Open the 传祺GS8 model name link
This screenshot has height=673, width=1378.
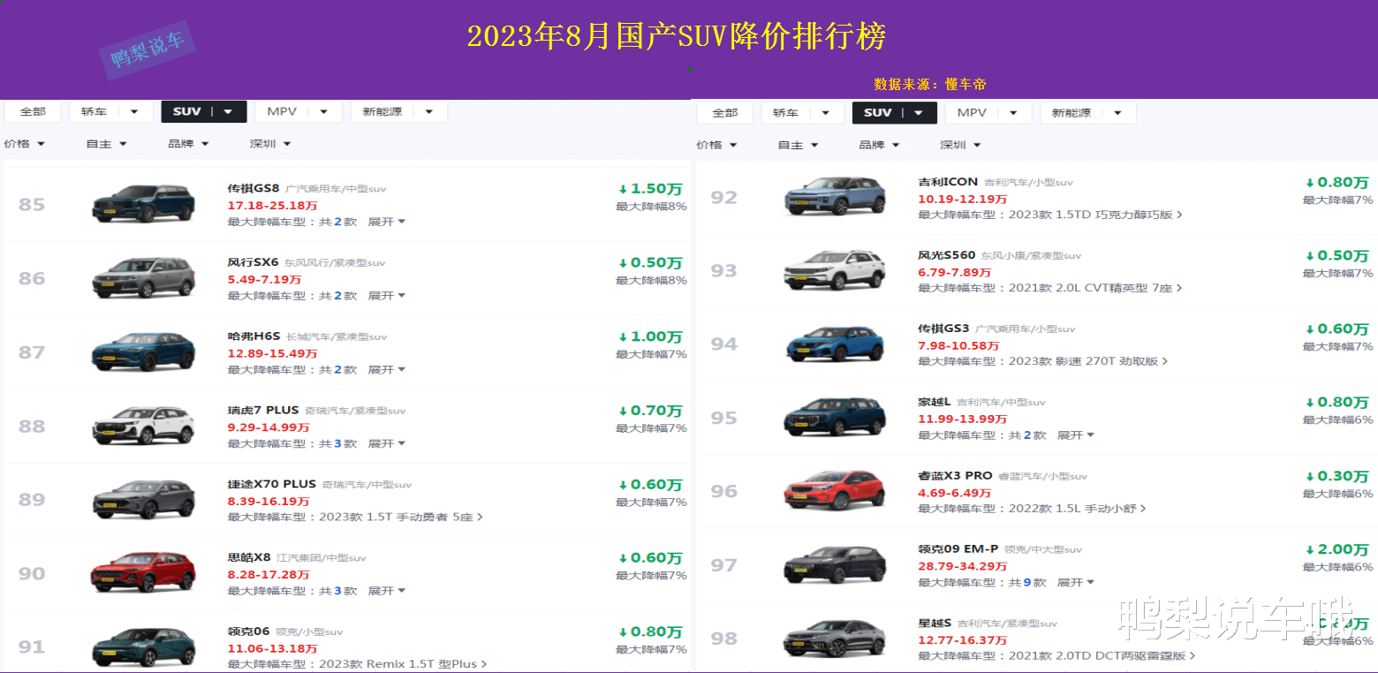pyautogui.click(x=254, y=188)
